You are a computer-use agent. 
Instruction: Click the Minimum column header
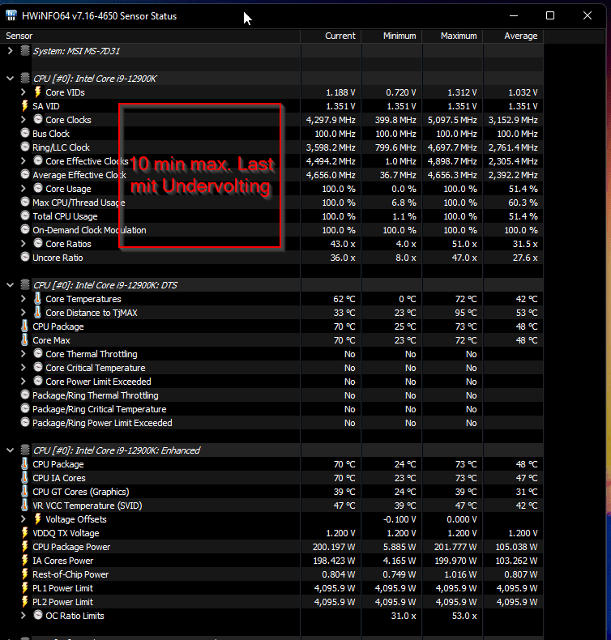[392, 36]
